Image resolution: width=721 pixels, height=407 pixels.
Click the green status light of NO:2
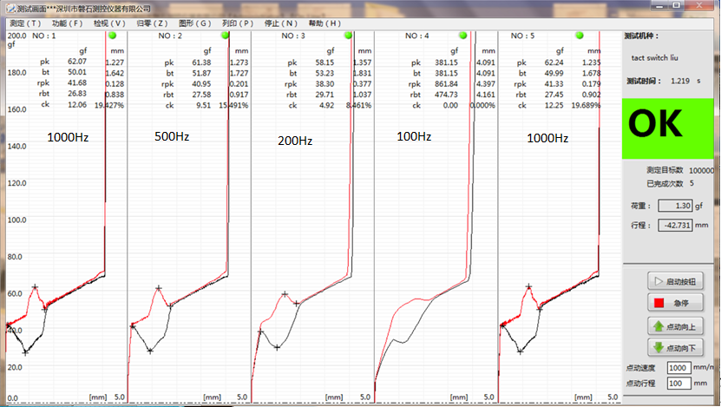tap(225, 36)
